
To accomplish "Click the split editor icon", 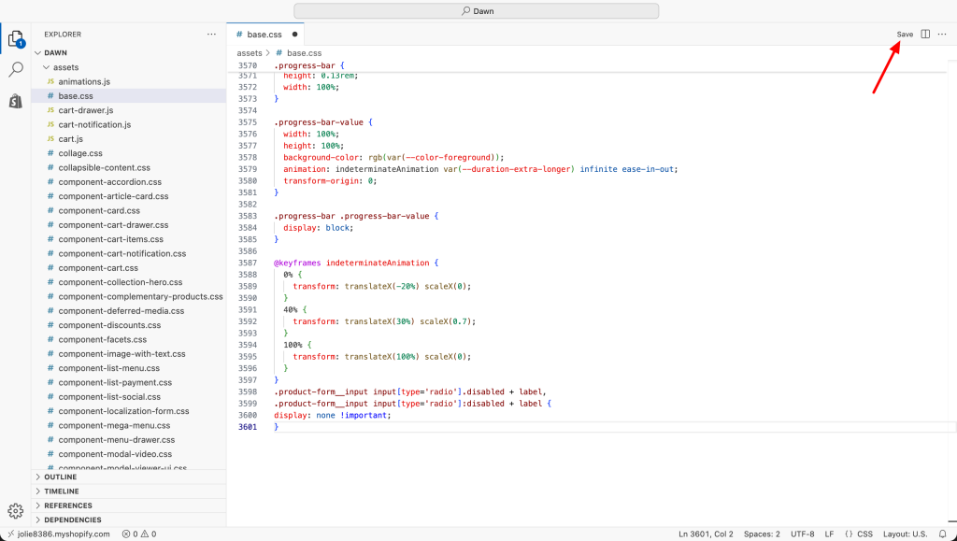I will pos(925,35).
